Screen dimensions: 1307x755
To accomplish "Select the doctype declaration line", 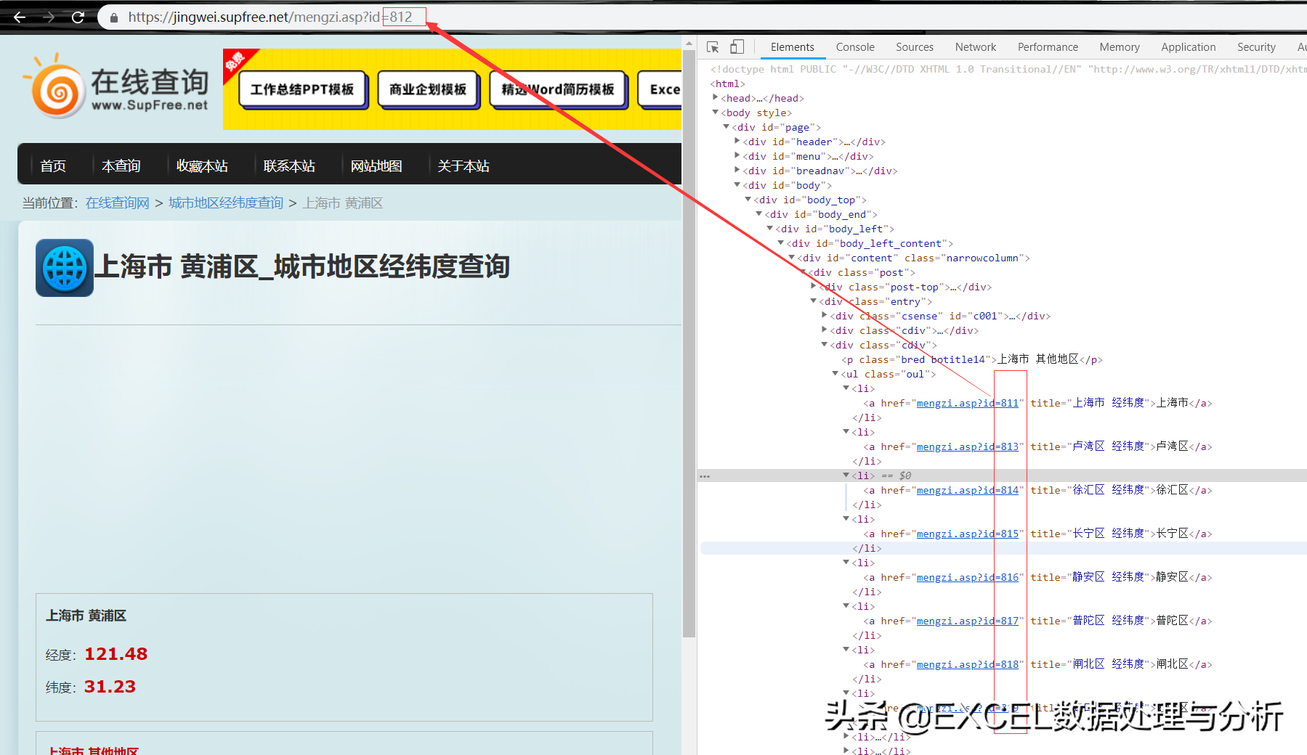I will [x=1008, y=69].
